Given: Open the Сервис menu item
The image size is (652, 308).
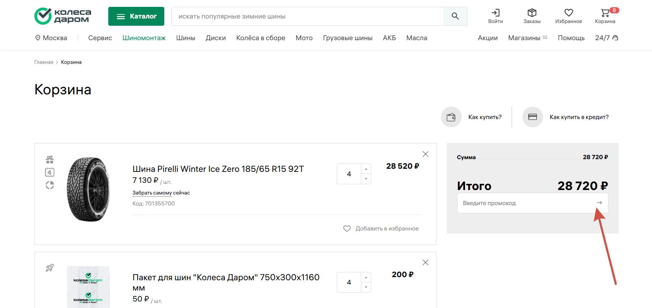Looking at the screenshot, I should coord(100,38).
